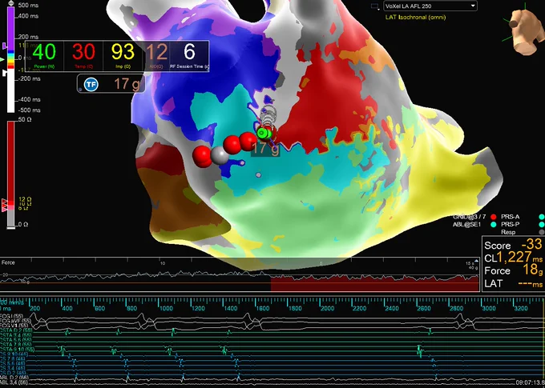Image resolution: width=545 pixels, height=388 pixels.
Task: Click the timestamp 09:07:13 in the corner
Action: (530, 382)
